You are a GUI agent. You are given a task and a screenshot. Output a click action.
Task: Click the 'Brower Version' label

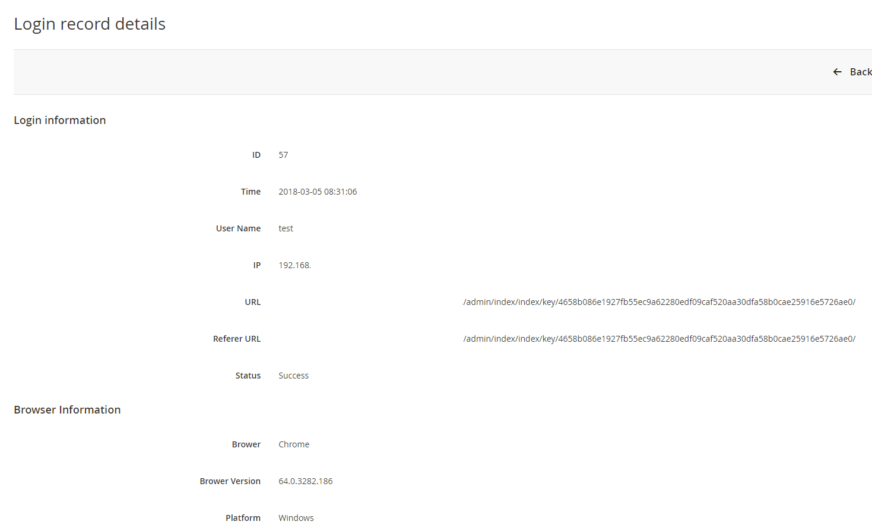pyautogui.click(x=230, y=481)
